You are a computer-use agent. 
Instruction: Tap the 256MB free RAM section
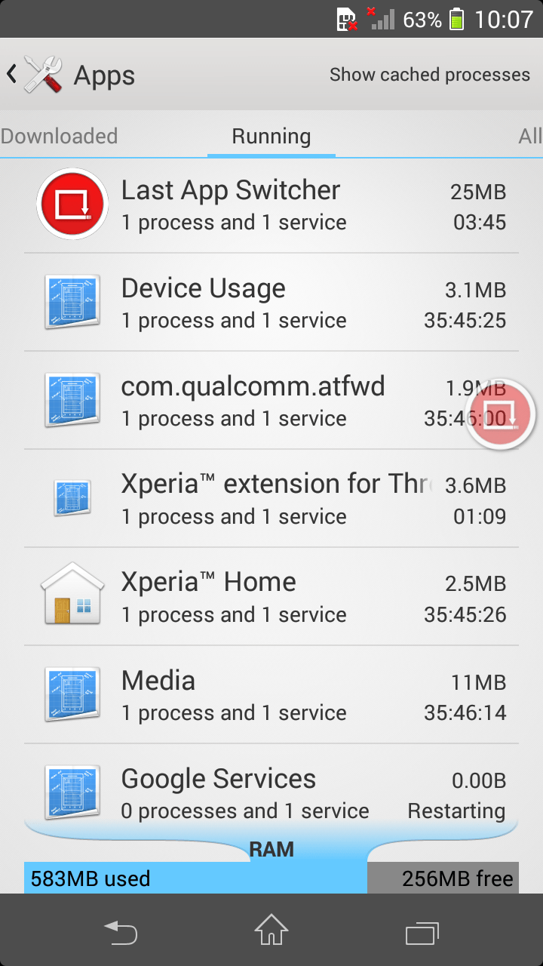[443, 878]
